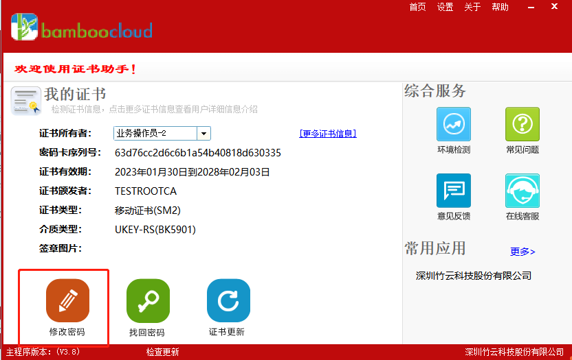Click 检查更新 in the status bar
Image resolution: width=572 pixels, height=360 pixels.
coord(162,352)
